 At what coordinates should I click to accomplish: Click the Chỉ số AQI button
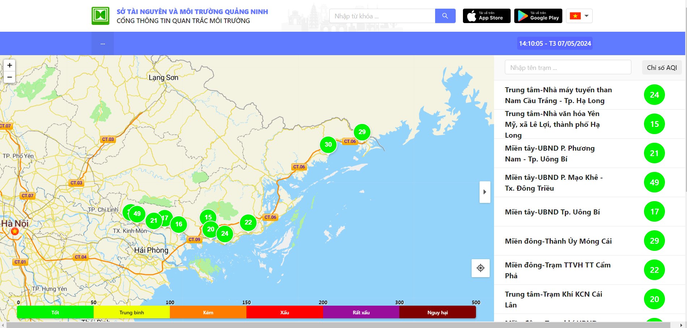click(662, 67)
